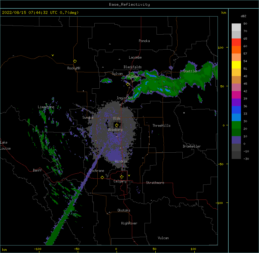Pick the red 60-65 dBZ legend swatch
The image size is (259, 253).
236,42
